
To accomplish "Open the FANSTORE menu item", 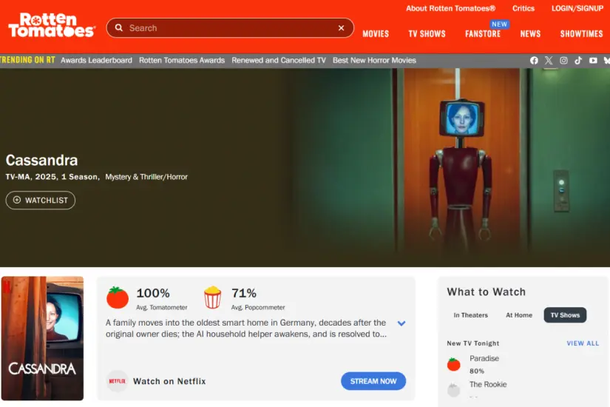I will (x=483, y=34).
